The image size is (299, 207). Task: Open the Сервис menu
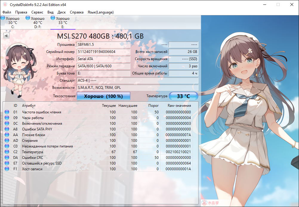[37, 12]
